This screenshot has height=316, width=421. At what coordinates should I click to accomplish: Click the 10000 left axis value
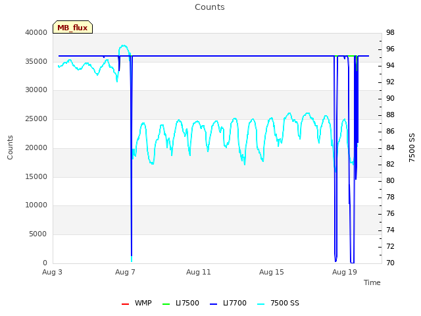(x=36, y=205)
